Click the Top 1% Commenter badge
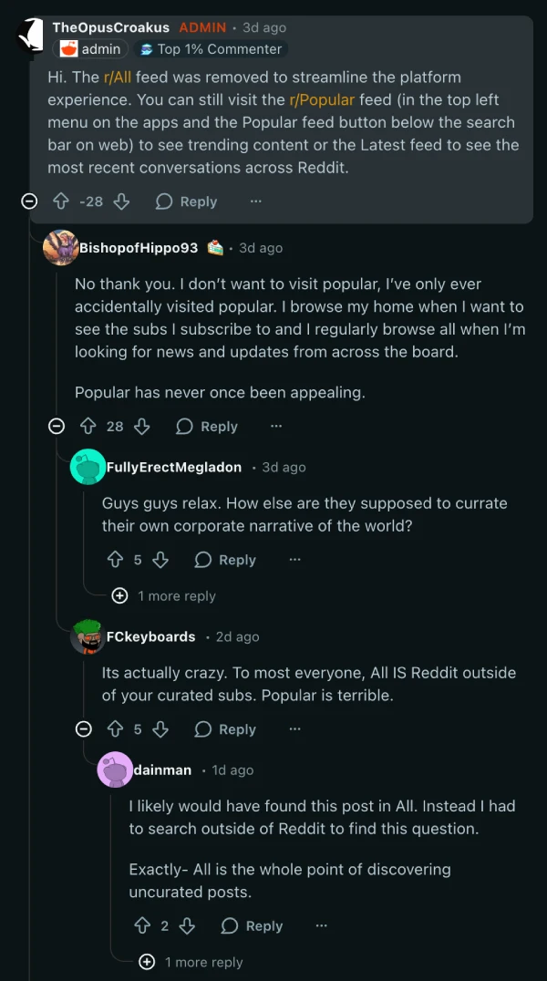547x981 pixels. (x=211, y=49)
